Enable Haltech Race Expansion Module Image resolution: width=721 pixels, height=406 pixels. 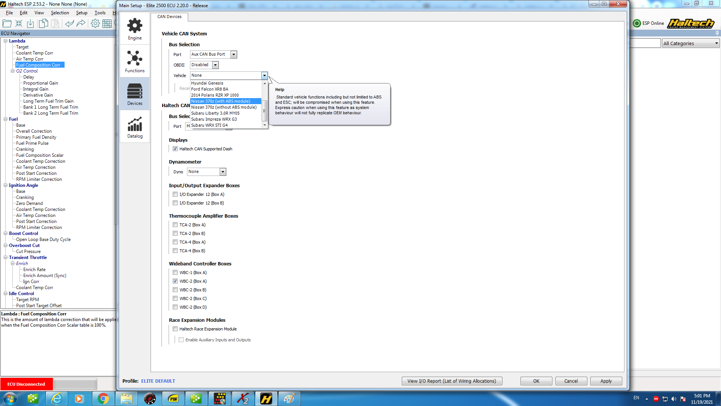click(175, 329)
